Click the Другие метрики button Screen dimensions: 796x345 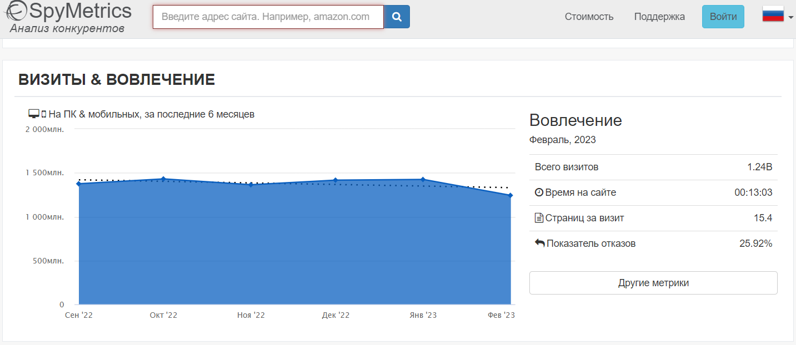point(653,283)
